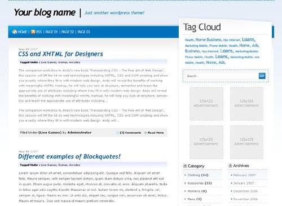Viewport: 282px width, 206px height.
Task: Click the Read More arrow icon
Action: [x=146, y=133]
